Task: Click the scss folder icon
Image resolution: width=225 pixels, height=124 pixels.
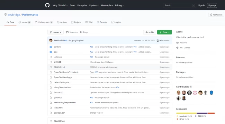Action: click(51, 52)
